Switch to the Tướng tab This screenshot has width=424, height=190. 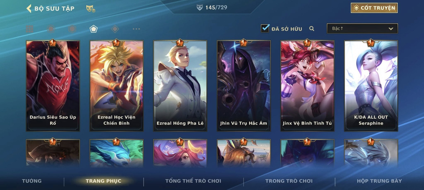(32, 181)
